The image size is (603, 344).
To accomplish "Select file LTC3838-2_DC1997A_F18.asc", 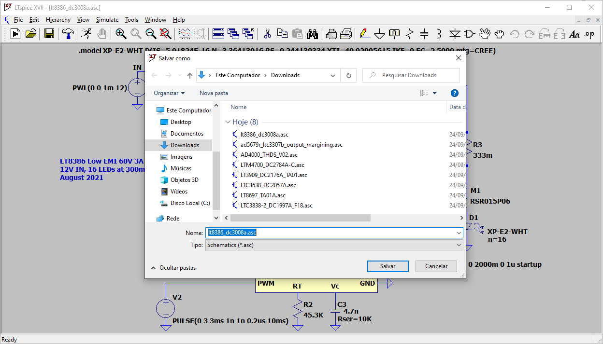I will click(276, 206).
